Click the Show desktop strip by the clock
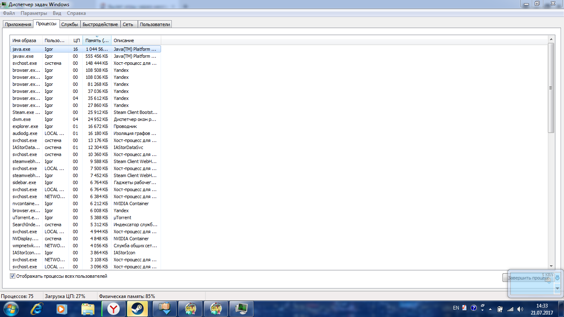The height and width of the screenshot is (317, 564). click(x=561, y=309)
